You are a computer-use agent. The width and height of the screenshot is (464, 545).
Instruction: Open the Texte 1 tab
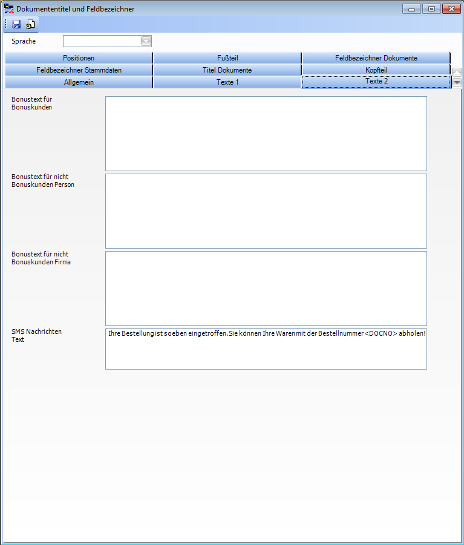click(x=227, y=82)
